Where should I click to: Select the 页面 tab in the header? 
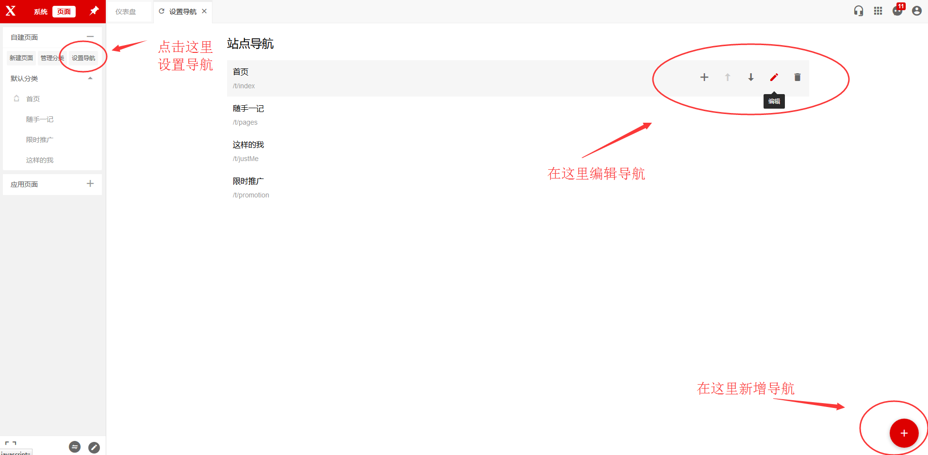pos(64,12)
